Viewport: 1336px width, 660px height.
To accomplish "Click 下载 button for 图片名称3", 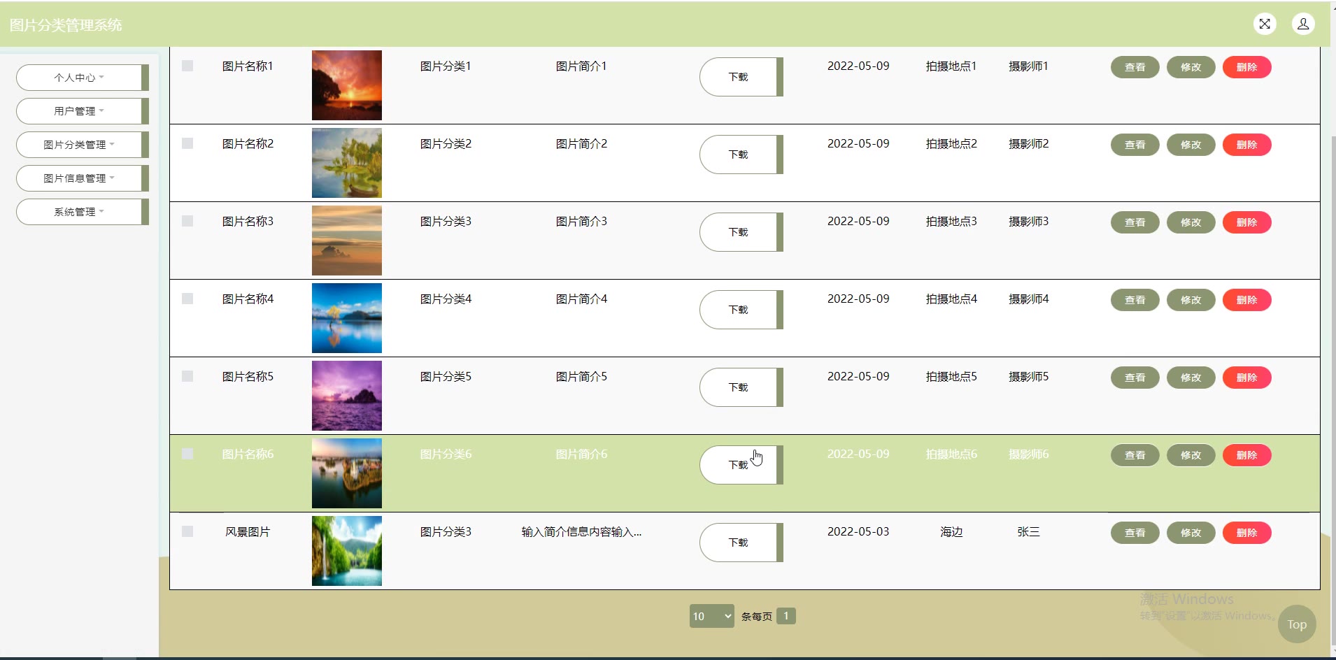I will pyautogui.click(x=741, y=232).
